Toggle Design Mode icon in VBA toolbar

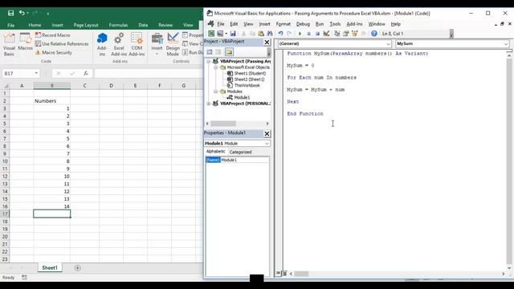(326, 34)
